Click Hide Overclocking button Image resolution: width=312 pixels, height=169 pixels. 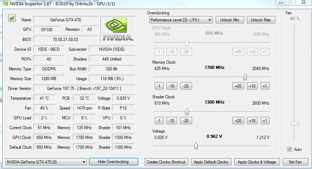(113, 162)
